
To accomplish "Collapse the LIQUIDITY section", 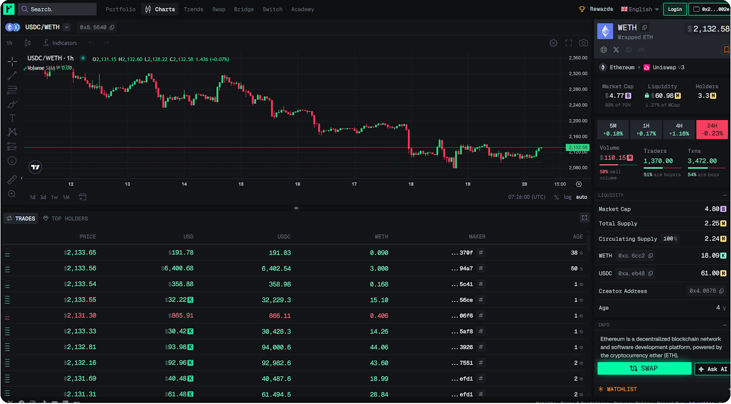I will coord(725,195).
